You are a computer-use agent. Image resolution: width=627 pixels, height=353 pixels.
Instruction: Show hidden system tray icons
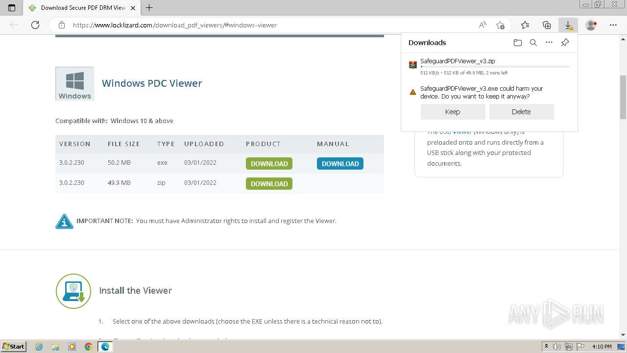[x=546, y=347]
